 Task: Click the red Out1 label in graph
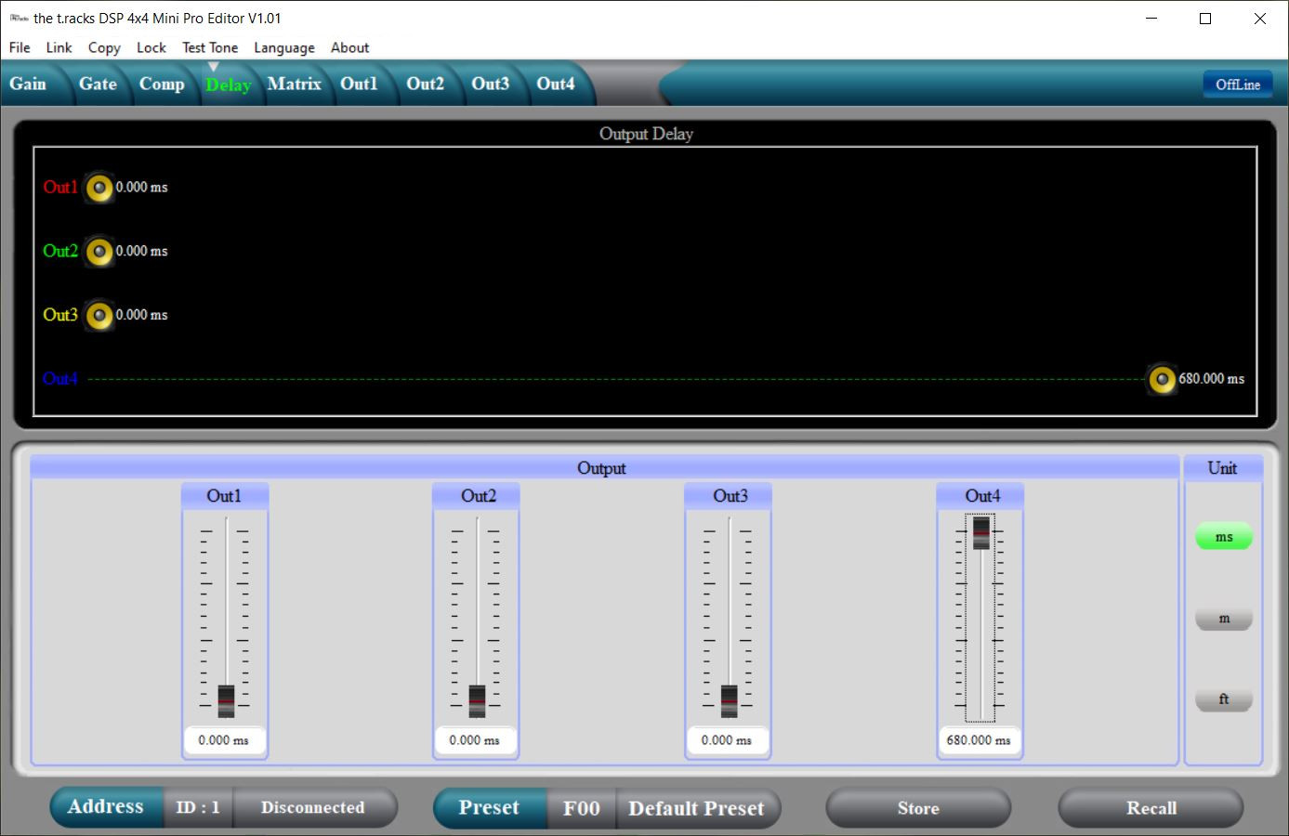(60, 188)
